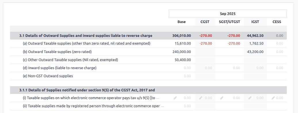This screenshot has height=113, width=298.
Task: Click the CESS column header
Action: [277, 22]
